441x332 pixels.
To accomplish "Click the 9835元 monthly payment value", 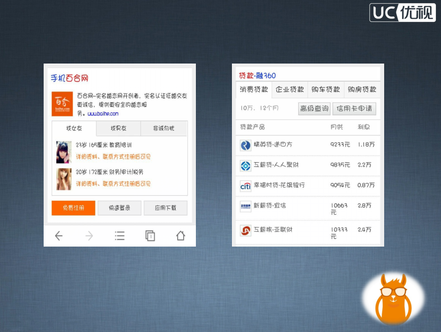I will pos(340,165).
